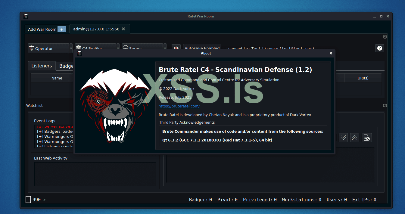Click the square box beside 990
This screenshot has height=214, width=405.
(x=28, y=200)
